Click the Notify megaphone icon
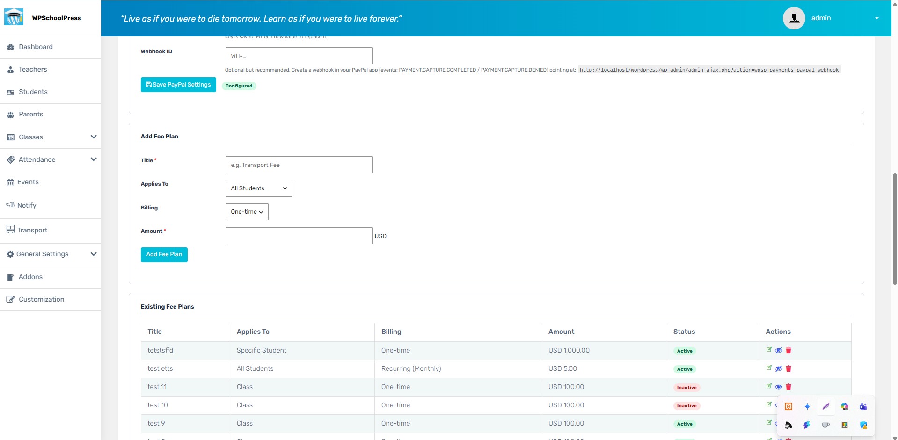Image resolution: width=898 pixels, height=440 pixels. [x=10, y=205]
